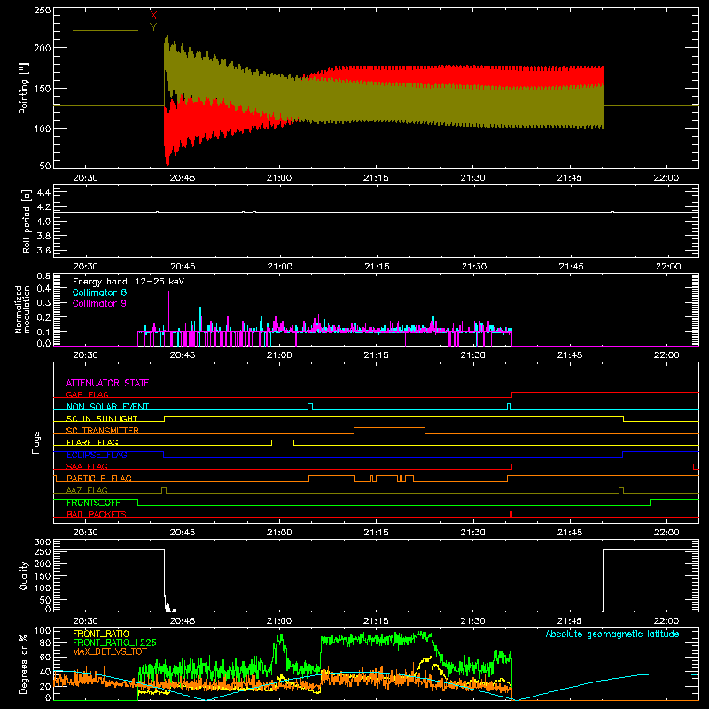Click the 80 value on Degrees axis
The width and height of the screenshot is (709, 709).
click(46, 643)
